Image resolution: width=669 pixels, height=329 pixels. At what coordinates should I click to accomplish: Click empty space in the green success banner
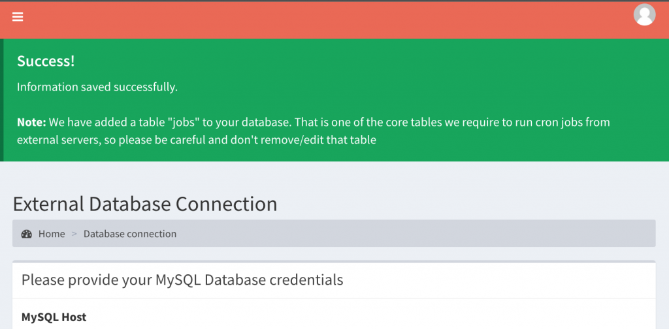427,72
